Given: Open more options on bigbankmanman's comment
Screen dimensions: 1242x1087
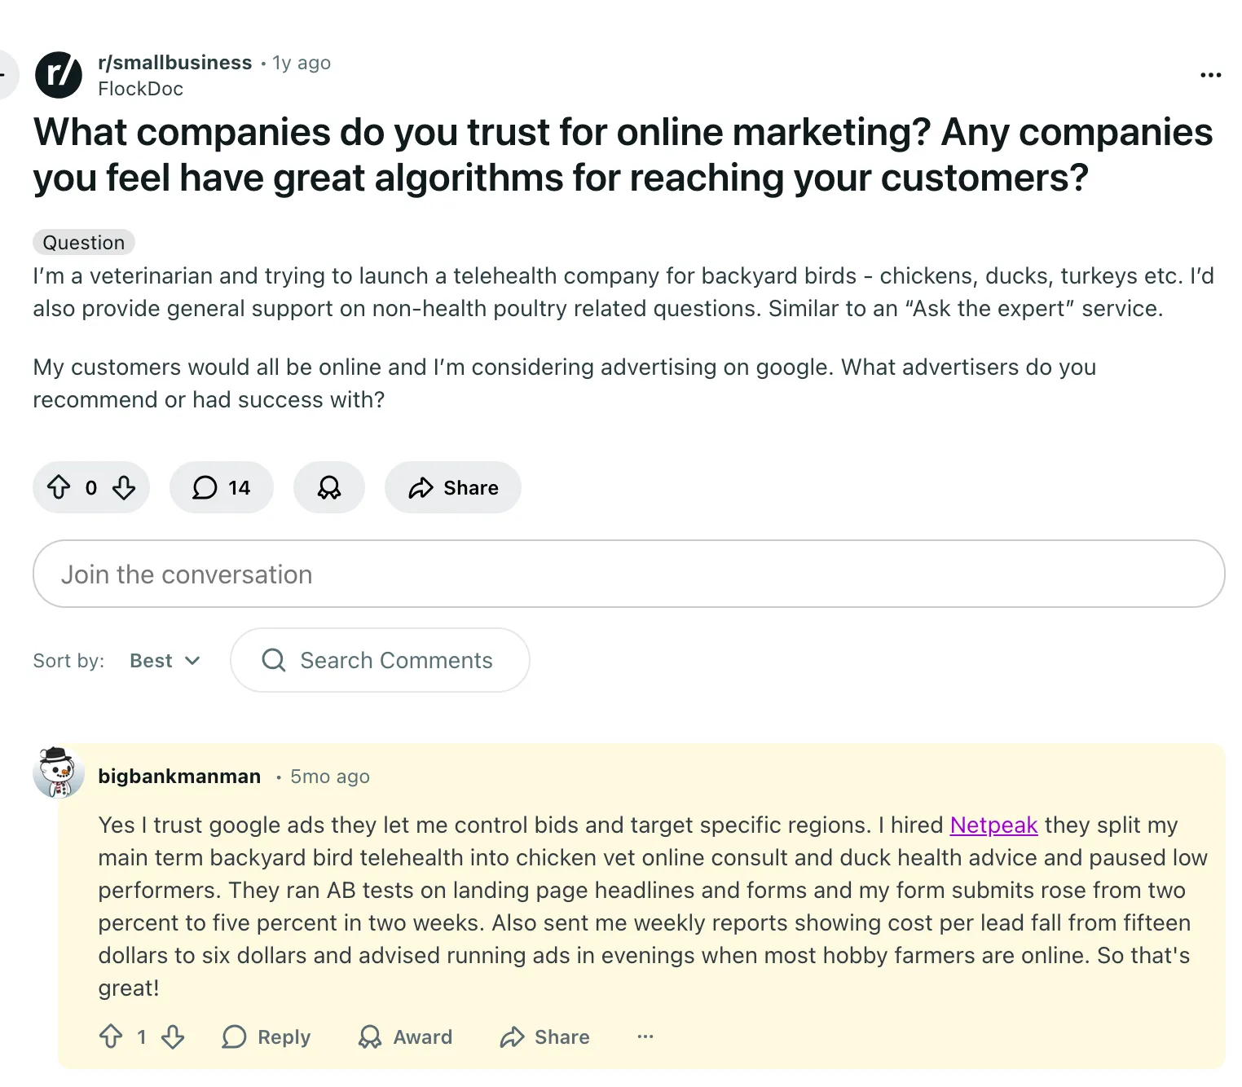Looking at the screenshot, I should 645,1036.
